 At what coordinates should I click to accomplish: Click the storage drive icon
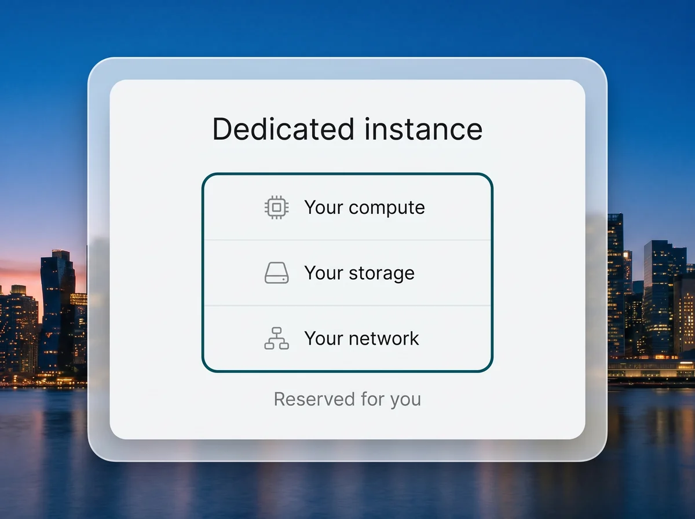pos(276,272)
